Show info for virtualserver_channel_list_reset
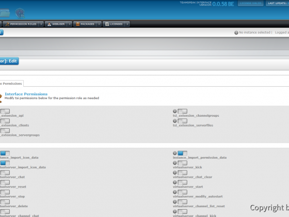Viewport: 289px width, 217px height. (175, 202)
